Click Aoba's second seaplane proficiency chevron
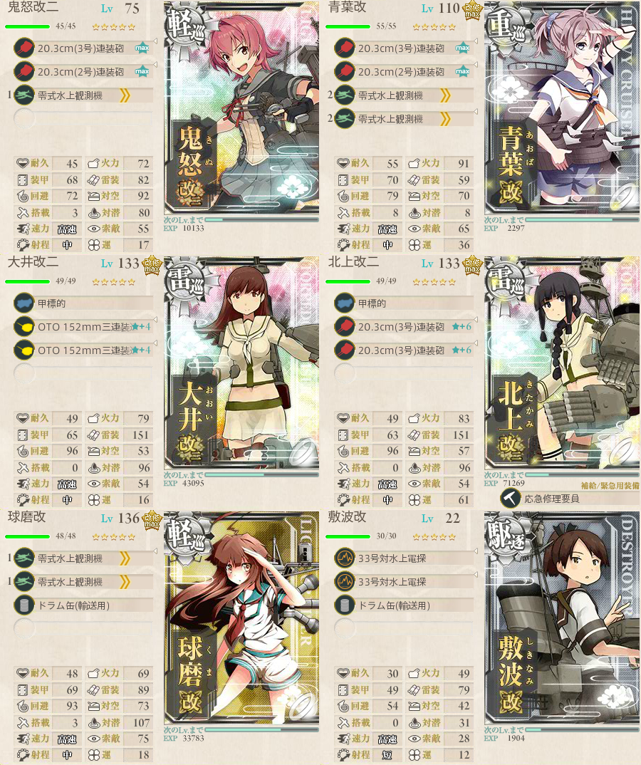This screenshot has height=765, width=641. pos(445,118)
